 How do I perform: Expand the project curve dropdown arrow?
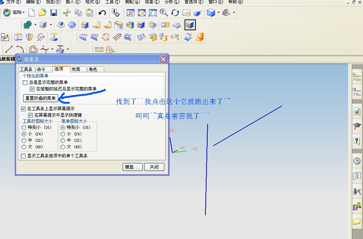68,49
